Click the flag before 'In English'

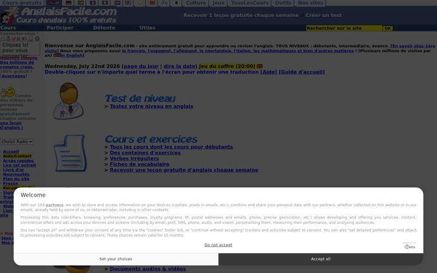point(58,55)
